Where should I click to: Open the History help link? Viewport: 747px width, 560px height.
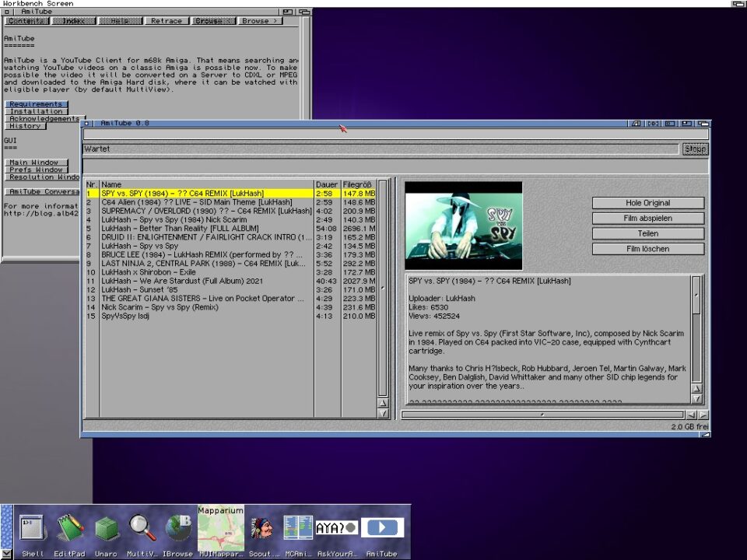(25, 126)
